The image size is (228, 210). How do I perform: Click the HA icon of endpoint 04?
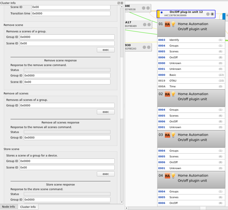[x=167, y=176]
